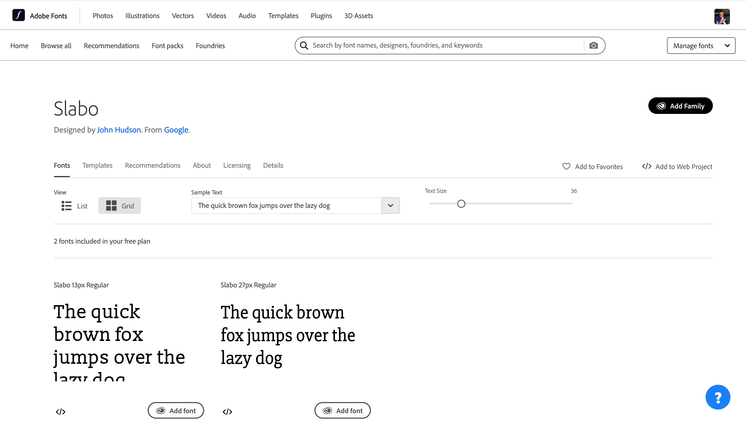Switch to List view
This screenshot has width=746, height=422.
click(x=75, y=206)
